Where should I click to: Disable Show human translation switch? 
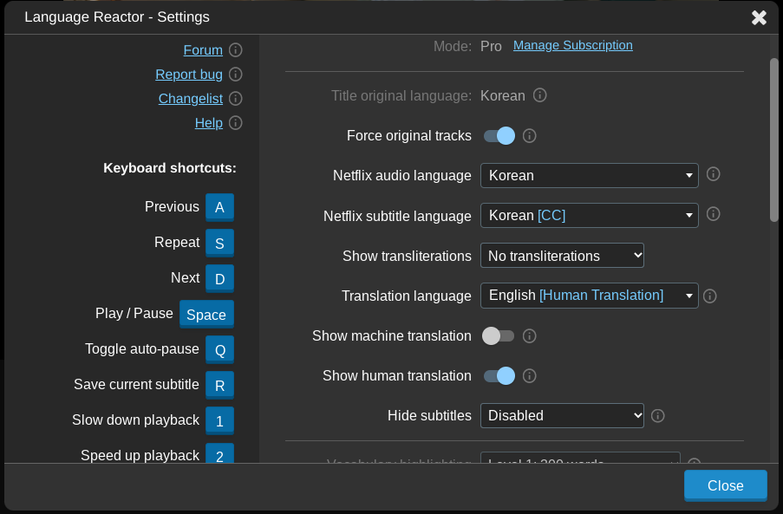499,376
